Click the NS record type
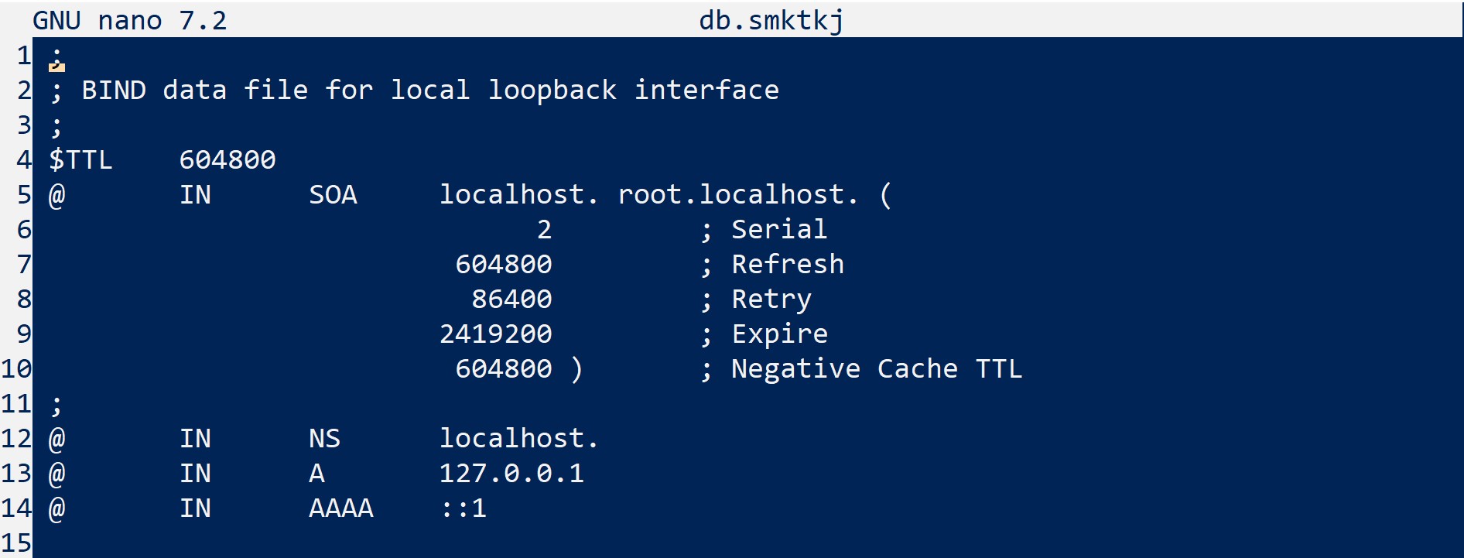This screenshot has width=1464, height=558. coord(324,439)
